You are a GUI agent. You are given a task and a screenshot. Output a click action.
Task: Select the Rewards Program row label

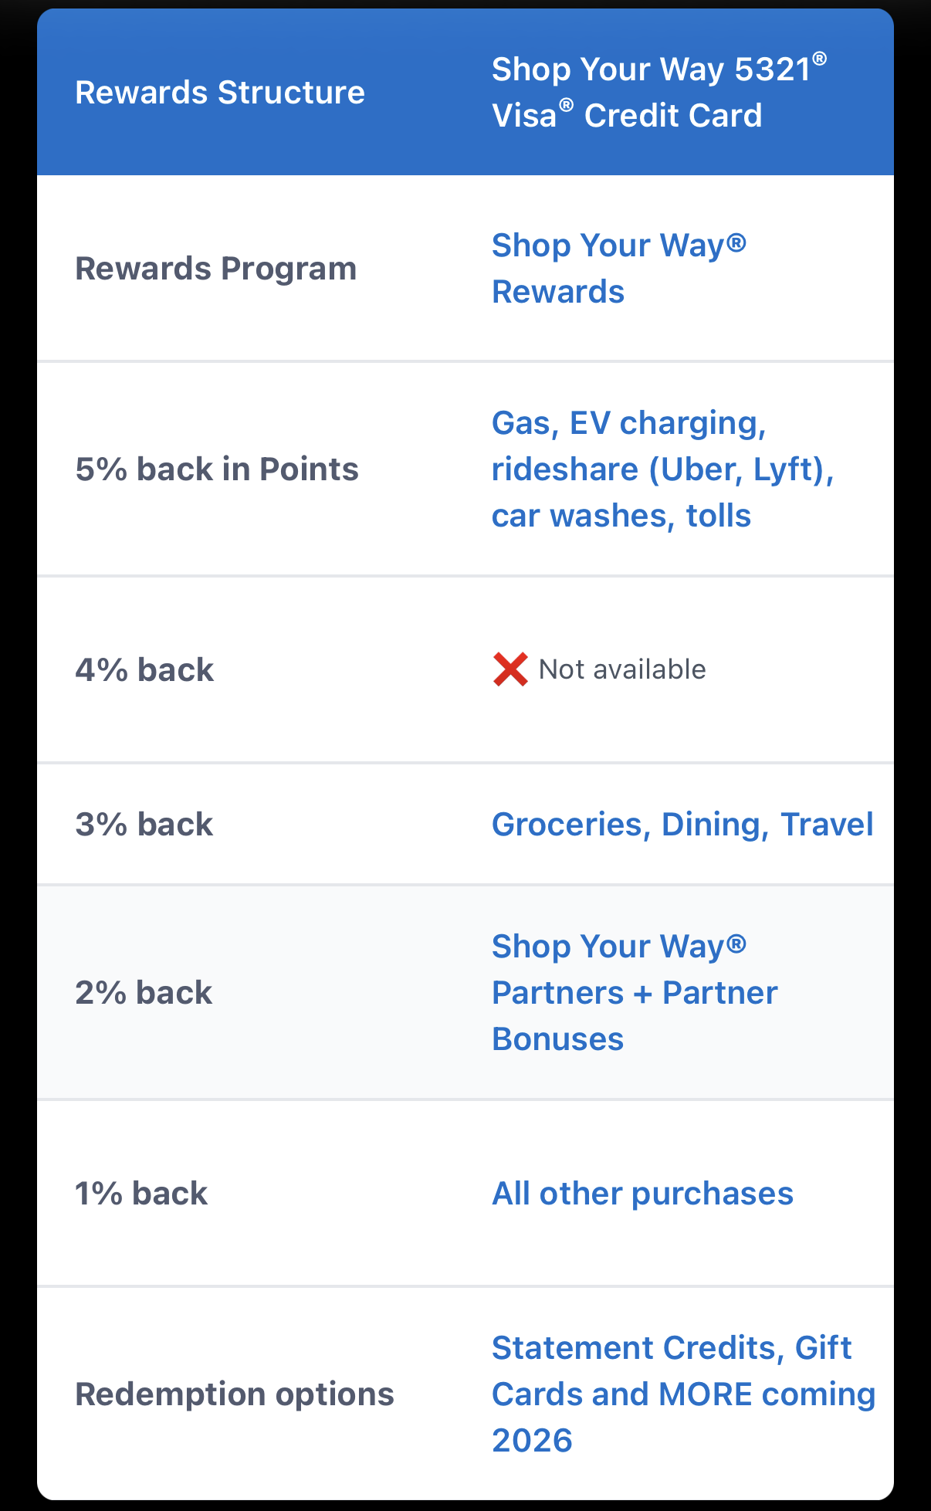pyautogui.click(x=216, y=269)
